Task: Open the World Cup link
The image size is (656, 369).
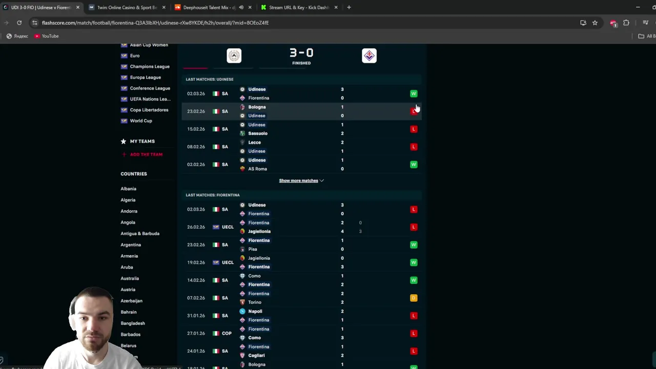Action: (x=140, y=121)
